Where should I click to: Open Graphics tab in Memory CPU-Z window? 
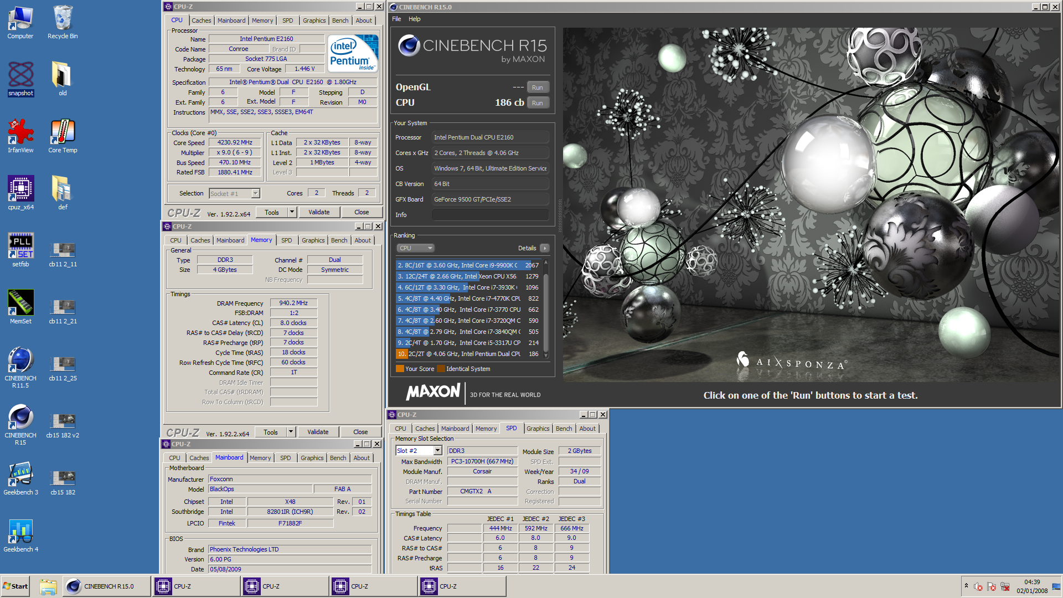tap(313, 240)
